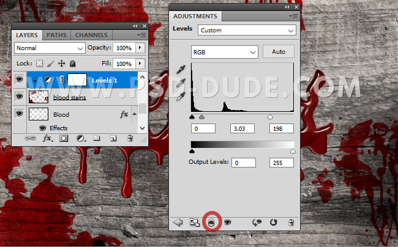Click the return to adjustment list arrow
Image resolution: width=398 pixels, height=247 pixels.
pyautogui.click(x=178, y=223)
